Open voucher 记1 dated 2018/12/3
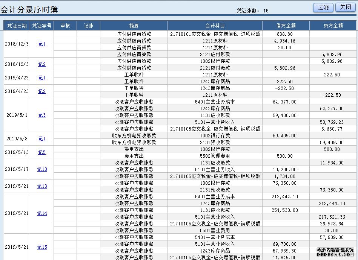358x260 pixels. pyautogui.click(x=42, y=44)
